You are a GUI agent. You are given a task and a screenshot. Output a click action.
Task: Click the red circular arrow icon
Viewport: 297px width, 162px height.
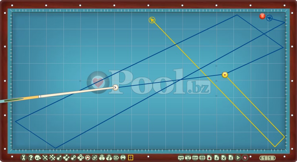tap(88, 158)
